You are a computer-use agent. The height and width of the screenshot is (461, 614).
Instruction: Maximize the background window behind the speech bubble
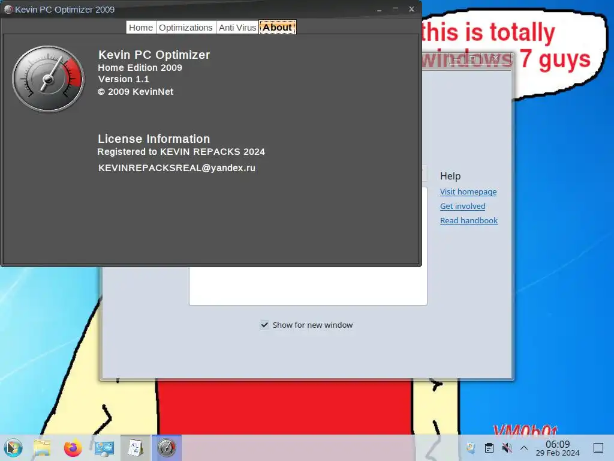[x=472, y=59]
